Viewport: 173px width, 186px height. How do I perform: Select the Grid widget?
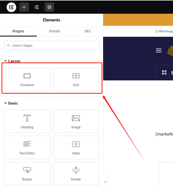76,79
